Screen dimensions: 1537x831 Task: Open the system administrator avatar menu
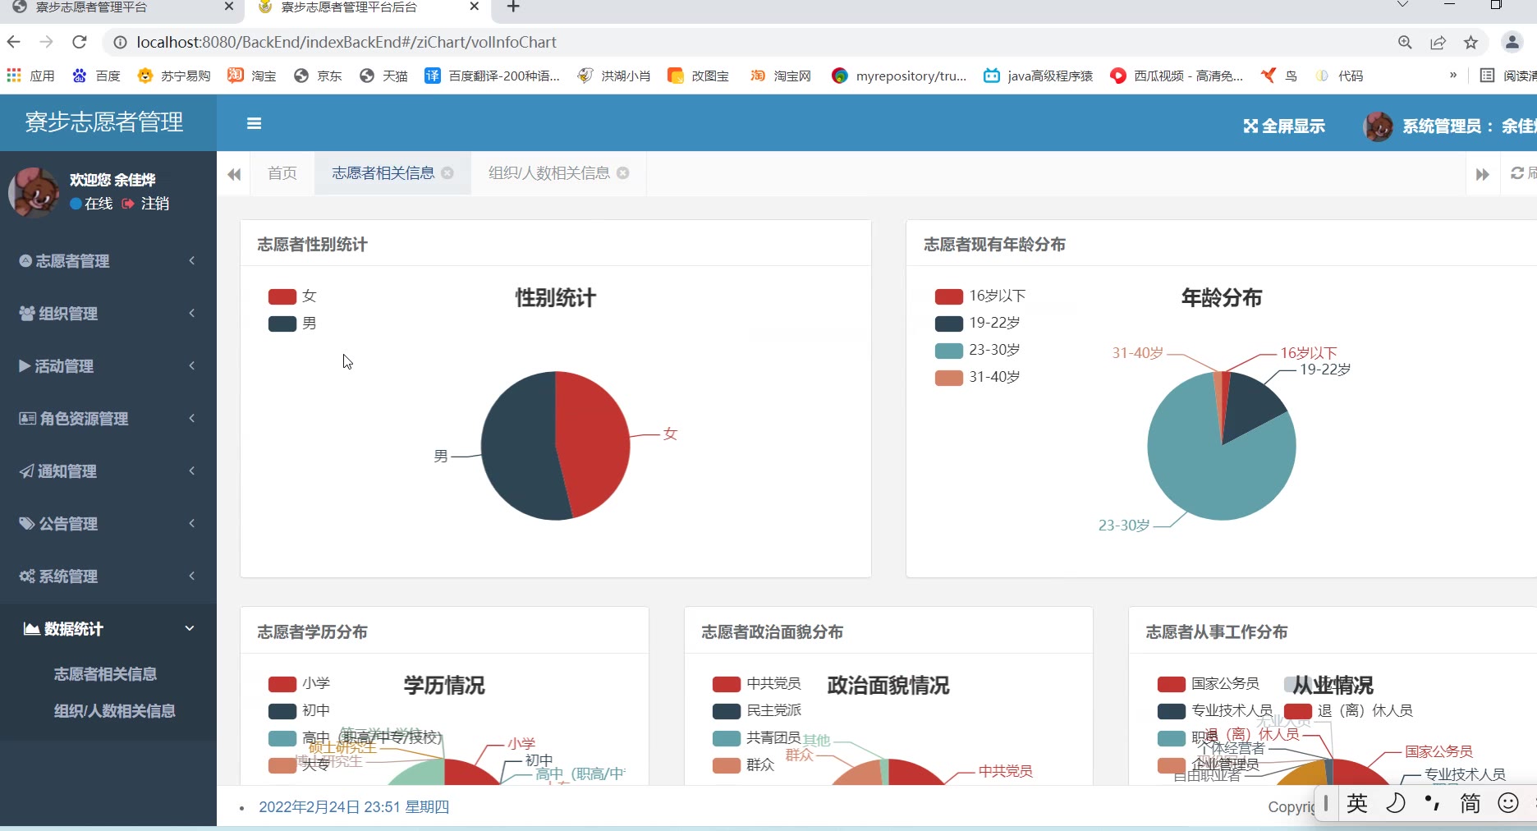click(x=1378, y=126)
